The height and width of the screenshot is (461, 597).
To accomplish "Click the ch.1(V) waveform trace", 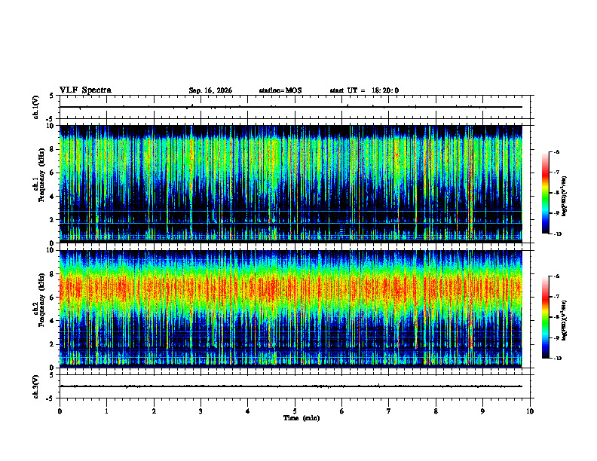I will pyautogui.click(x=291, y=107).
